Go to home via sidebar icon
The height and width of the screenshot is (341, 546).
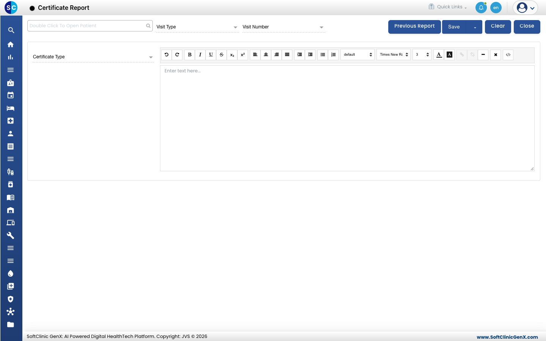[11, 44]
